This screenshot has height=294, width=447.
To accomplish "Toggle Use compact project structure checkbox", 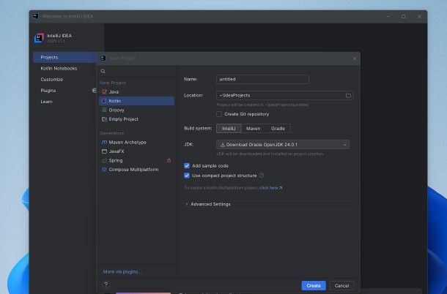I will (x=187, y=176).
